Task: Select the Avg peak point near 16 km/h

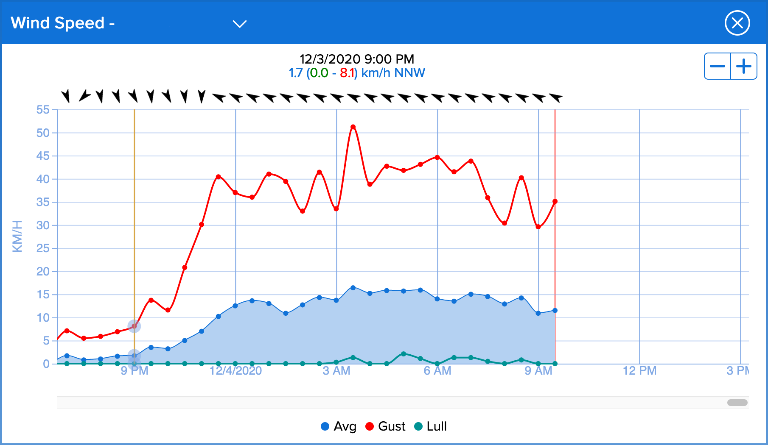Action: tap(353, 288)
